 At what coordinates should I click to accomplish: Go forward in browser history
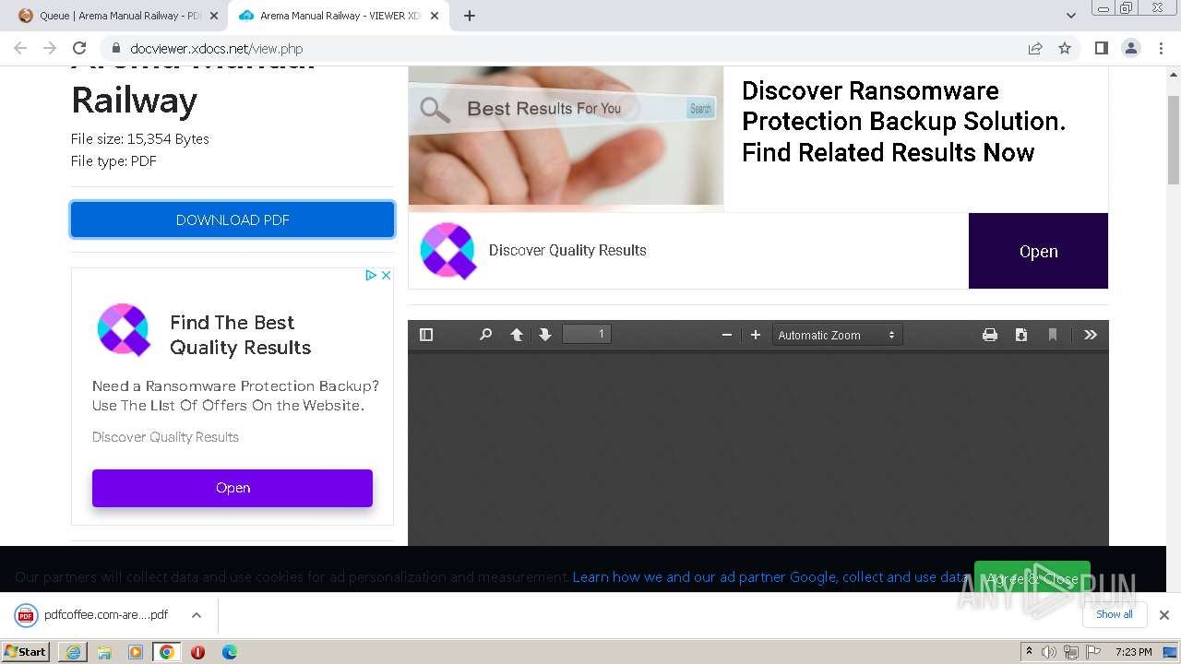click(50, 48)
